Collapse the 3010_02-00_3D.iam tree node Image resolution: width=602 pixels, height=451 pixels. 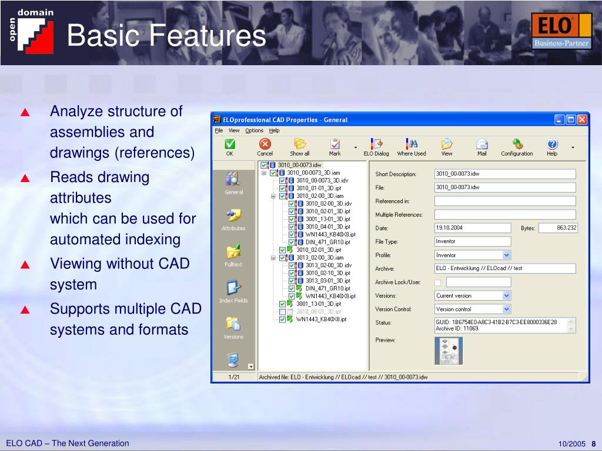pyautogui.click(x=273, y=196)
